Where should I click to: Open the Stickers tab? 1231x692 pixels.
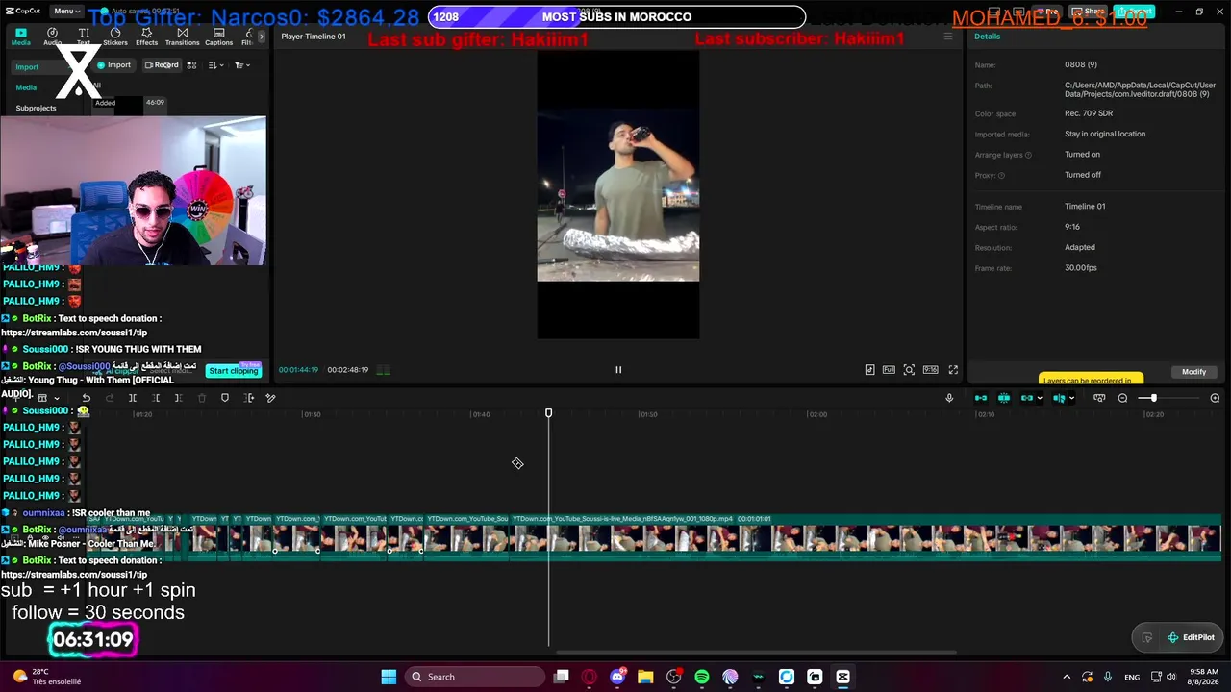click(115, 37)
